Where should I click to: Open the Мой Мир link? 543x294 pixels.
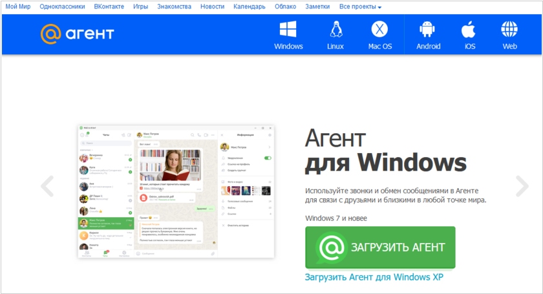click(18, 6)
